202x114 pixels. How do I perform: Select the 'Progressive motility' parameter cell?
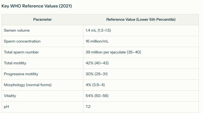point(21,74)
